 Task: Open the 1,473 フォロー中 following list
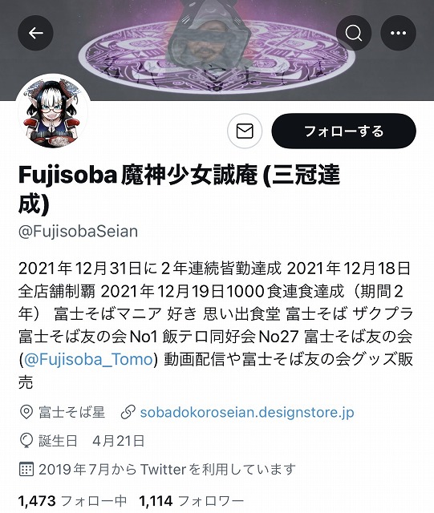pyautogui.click(x=72, y=500)
